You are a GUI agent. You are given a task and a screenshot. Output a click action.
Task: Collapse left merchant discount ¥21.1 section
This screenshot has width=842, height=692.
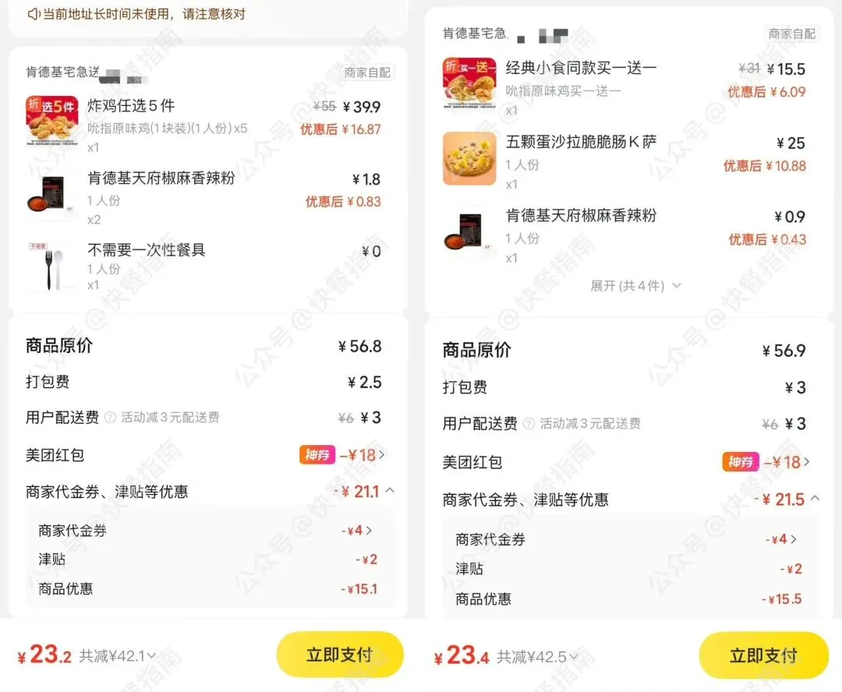click(x=391, y=490)
